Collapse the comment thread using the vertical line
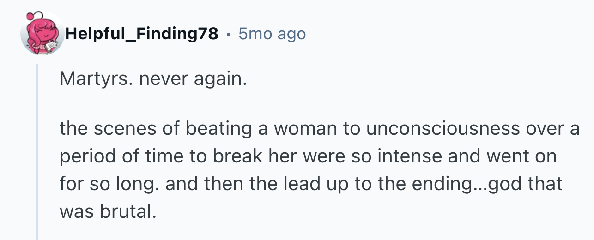Image resolution: width=594 pixels, height=240 pixels. tap(37, 152)
